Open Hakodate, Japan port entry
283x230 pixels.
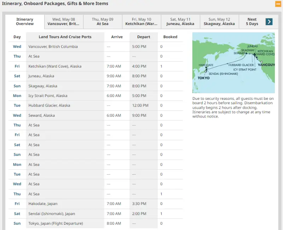(43, 204)
